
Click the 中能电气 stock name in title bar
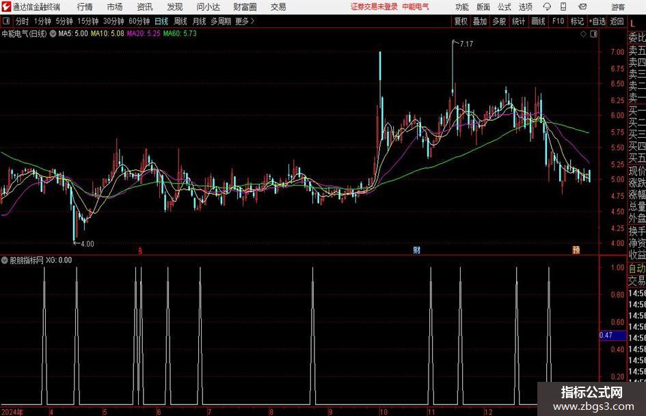[x=416, y=7]
